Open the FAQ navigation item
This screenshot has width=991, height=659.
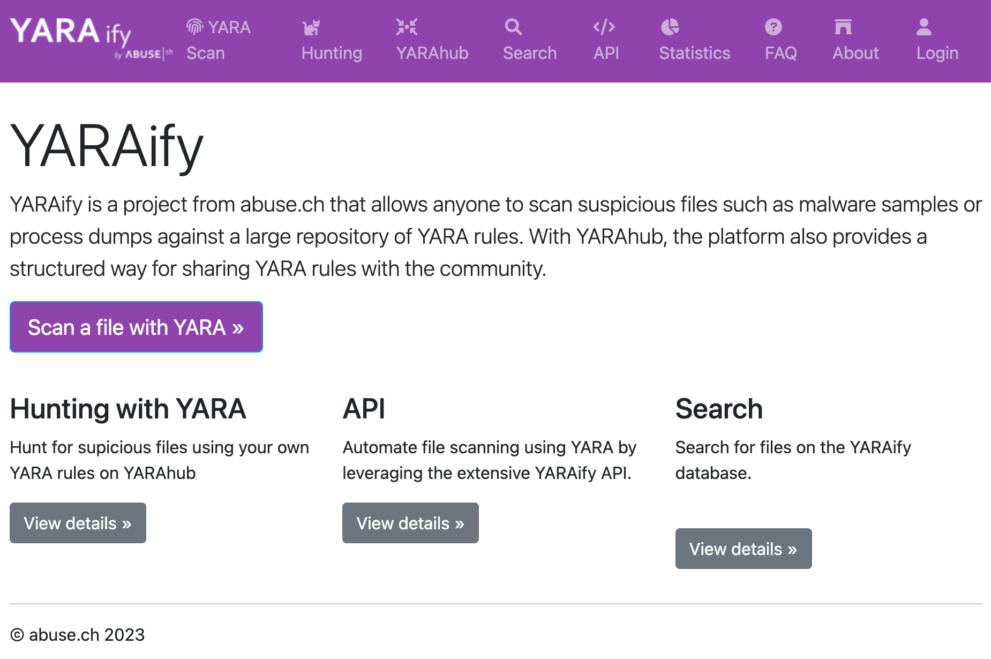pyautogui.click(x=781, y=40)
